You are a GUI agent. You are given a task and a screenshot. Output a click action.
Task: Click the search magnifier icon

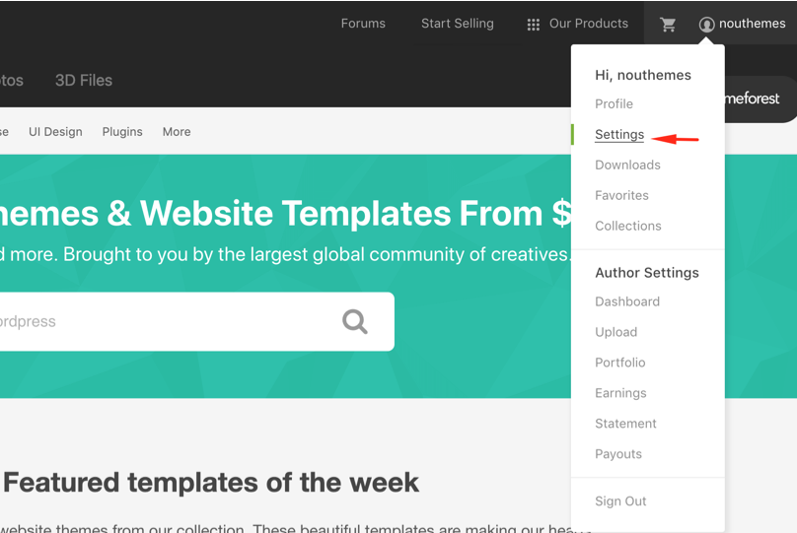click(354, 321)
